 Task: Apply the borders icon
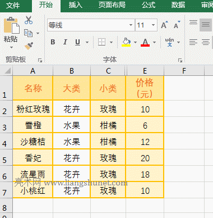coord(101,42)
